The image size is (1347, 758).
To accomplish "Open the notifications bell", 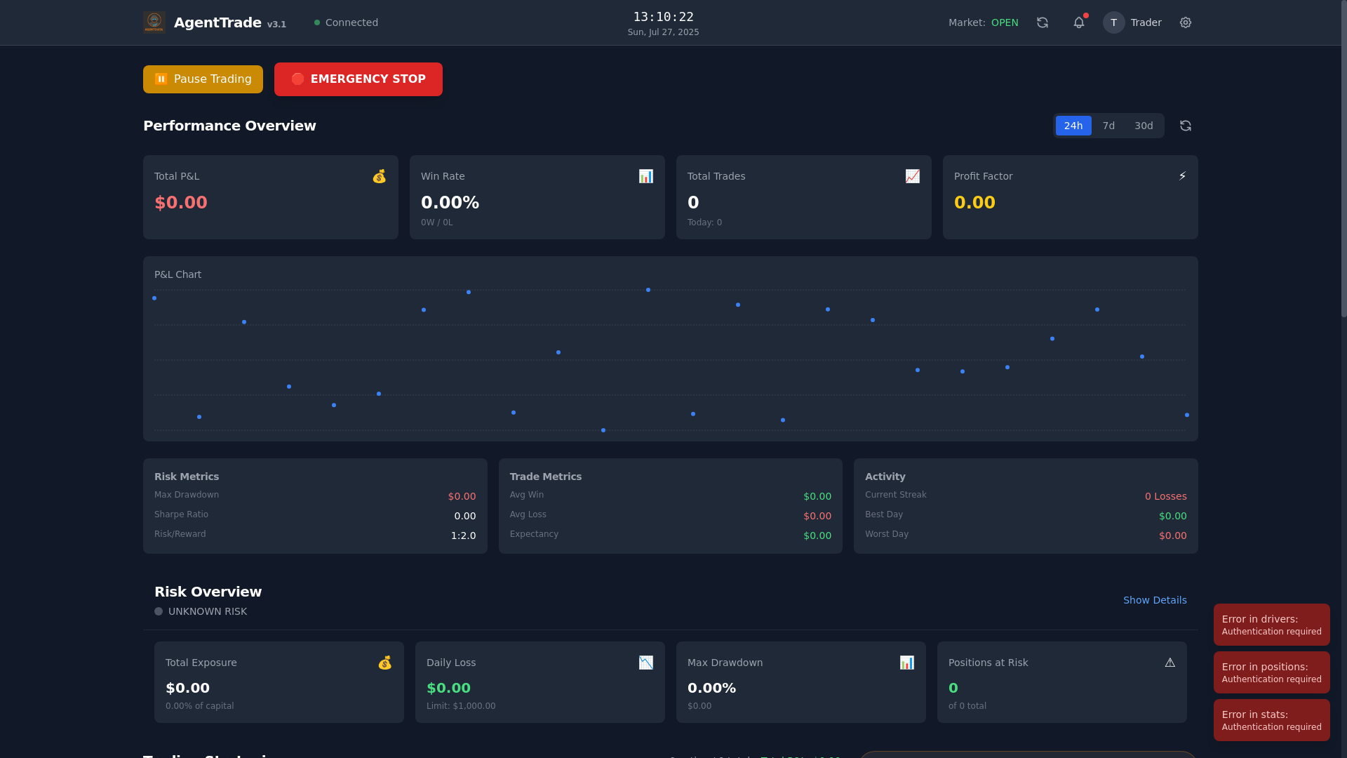I will coord(1079,22).
